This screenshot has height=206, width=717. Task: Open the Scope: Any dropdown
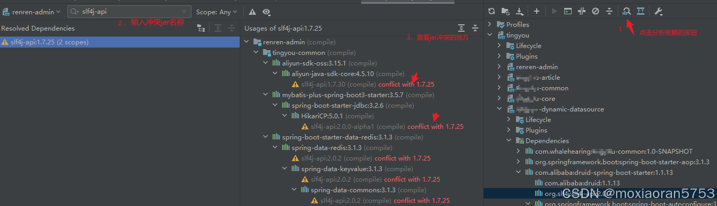click(217, 12)
